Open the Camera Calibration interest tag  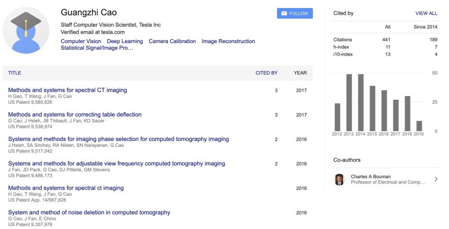[x=172, y=41]
